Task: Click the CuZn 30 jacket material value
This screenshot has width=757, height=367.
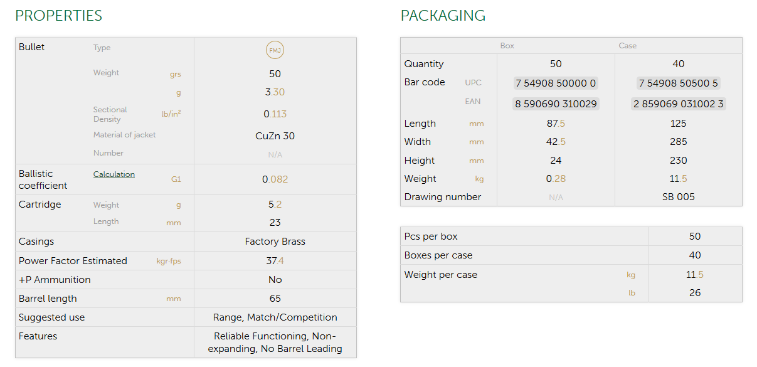Action: pyautogui.click(x=275, y=136)
